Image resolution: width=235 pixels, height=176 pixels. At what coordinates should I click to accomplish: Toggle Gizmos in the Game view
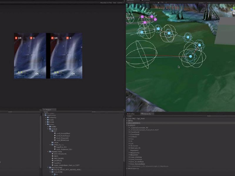[x=120, y=3]
